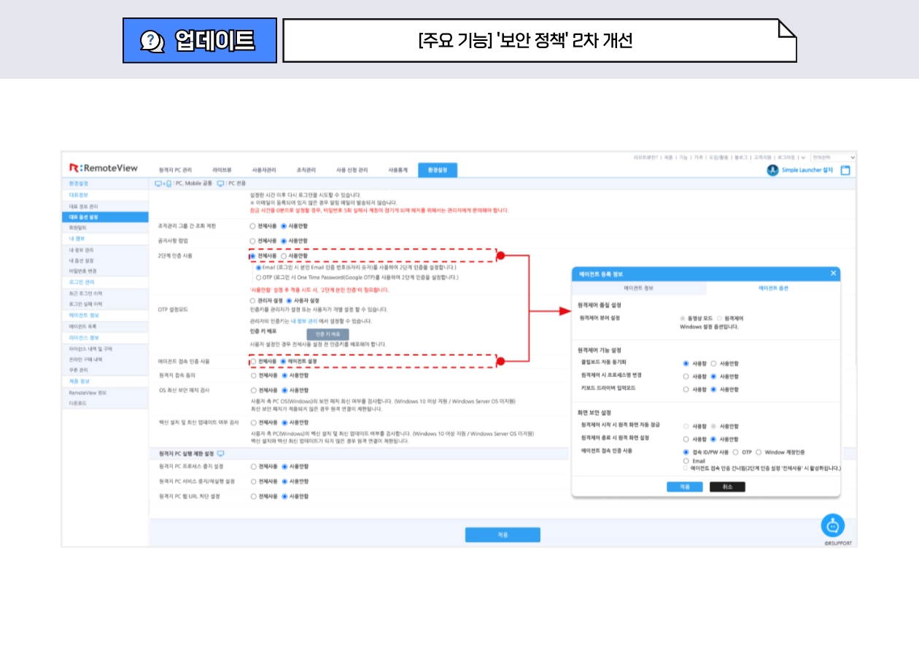Open the 사용 신청 관리 tab
Screen dimensions: 919x650
coord(352,169)
